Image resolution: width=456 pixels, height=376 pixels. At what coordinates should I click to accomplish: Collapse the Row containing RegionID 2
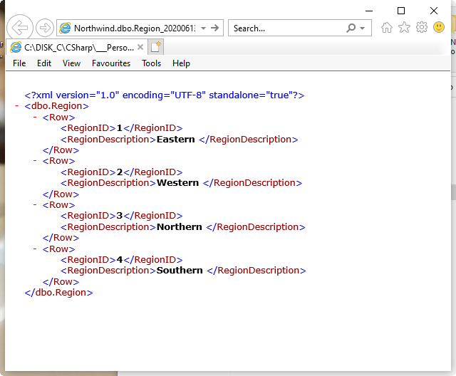pyautogui.click(x=35, y=161)
